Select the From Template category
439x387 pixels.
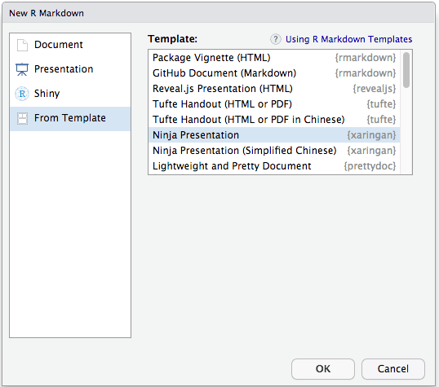coord(70,119)
